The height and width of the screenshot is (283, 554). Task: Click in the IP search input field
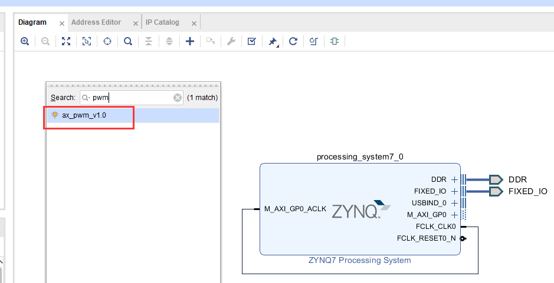click(132, 98)
